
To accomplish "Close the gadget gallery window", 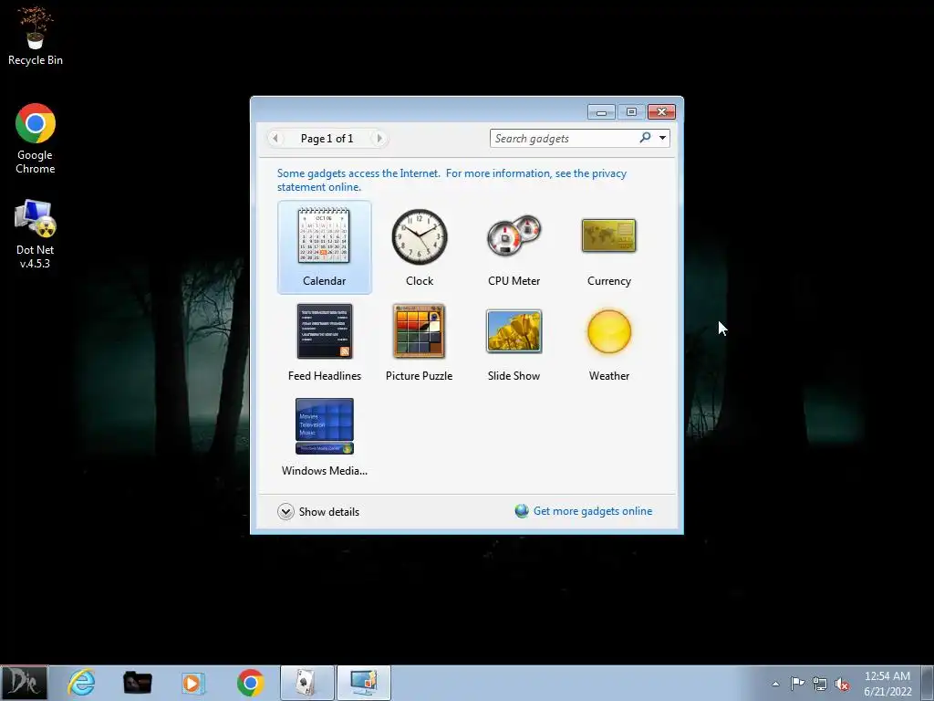I will (x=662, y=112).
